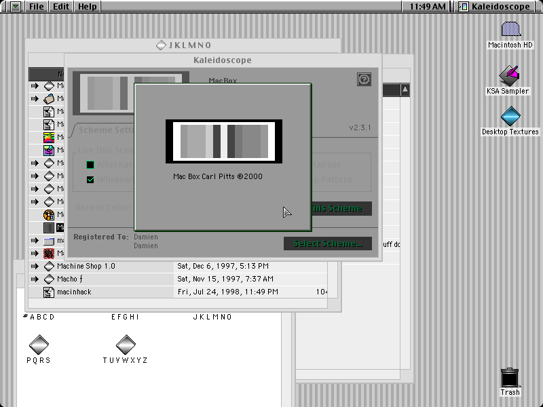Open the application switcher icon beside Kaleidoscope
Screen dimensions: 543x407
click(464, 7)
